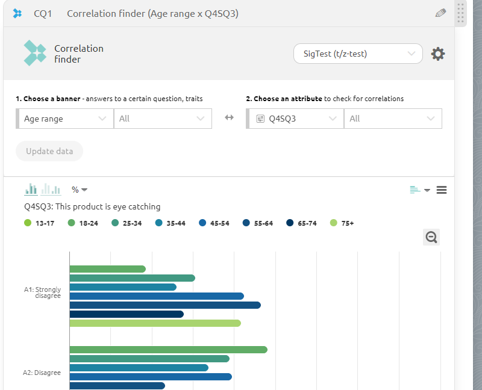
Task: Expand the Age range banner dropdown
Action: click(x=64, y=119)
